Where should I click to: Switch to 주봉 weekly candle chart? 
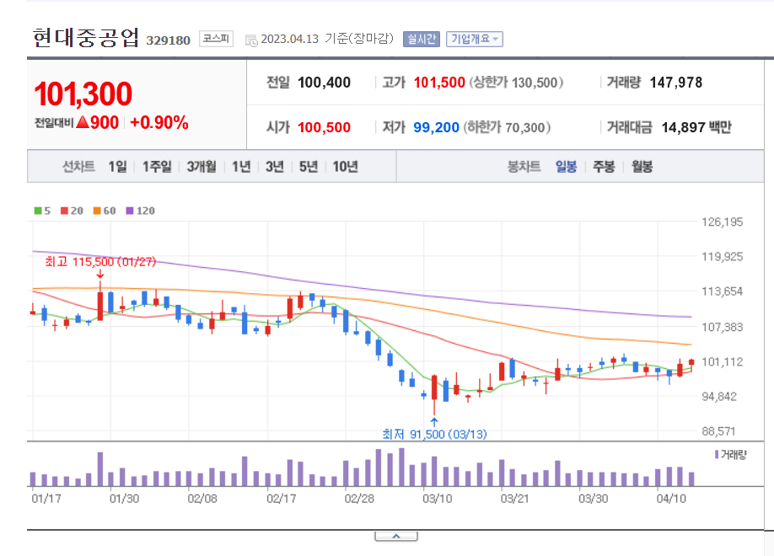(x=604, y=167)
